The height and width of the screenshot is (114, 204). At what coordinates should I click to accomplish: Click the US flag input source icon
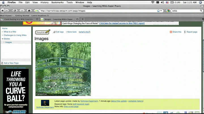point(167,2)
